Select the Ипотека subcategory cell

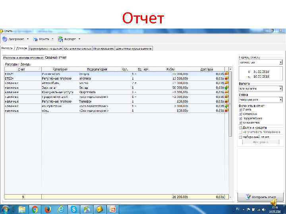tap(85, 78)
